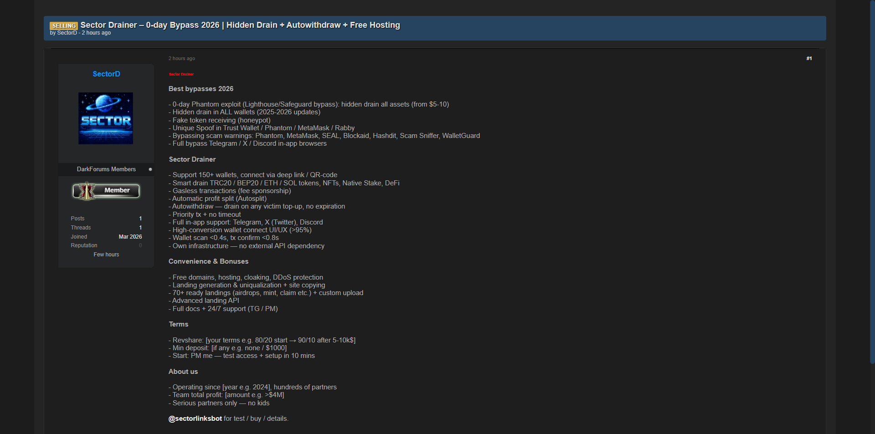The image size is (875, 434).
Task: Click the small red Sector Drainer text
Action: 181,74
